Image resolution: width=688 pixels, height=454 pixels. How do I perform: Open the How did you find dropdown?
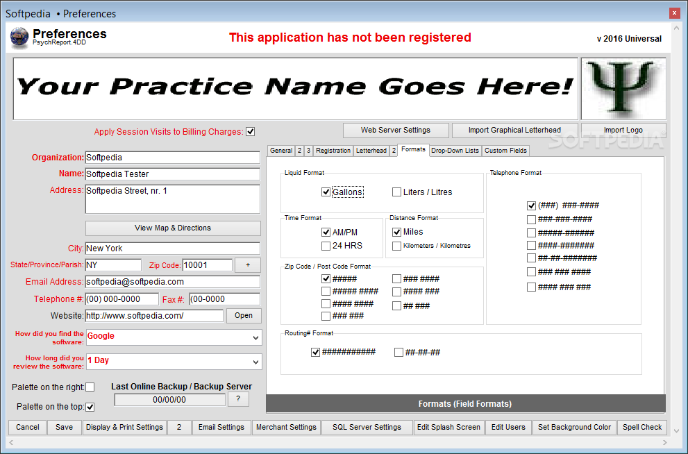tap(255, 338)
